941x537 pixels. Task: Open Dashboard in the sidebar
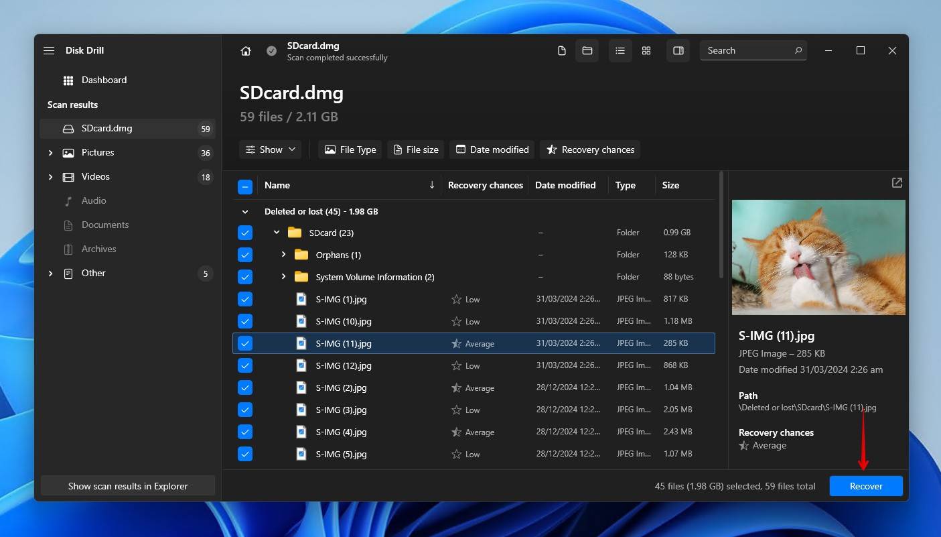[x=104, y=80]
